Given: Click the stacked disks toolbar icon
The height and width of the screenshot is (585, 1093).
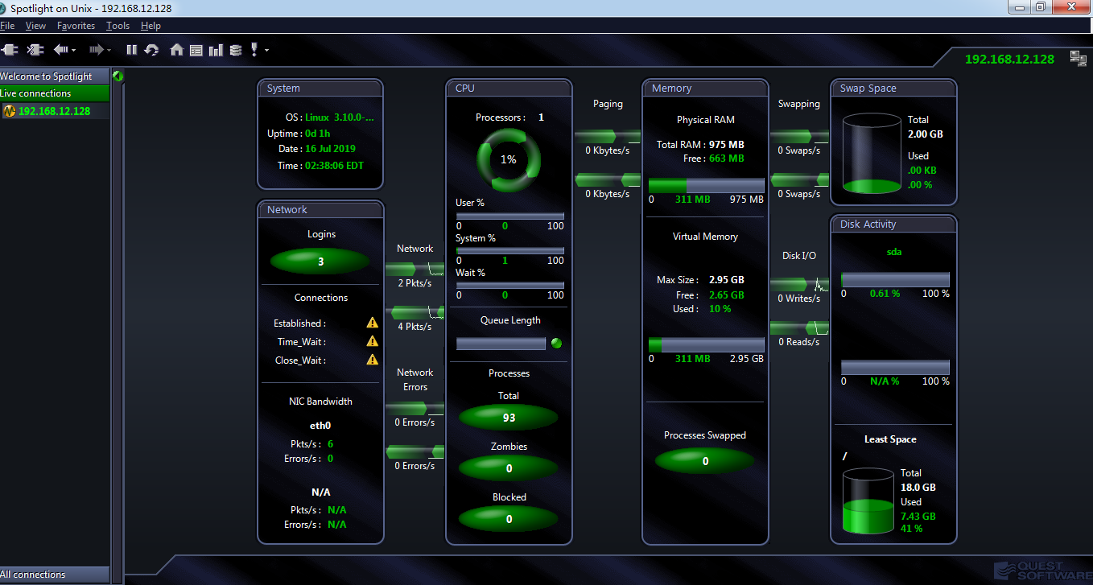Looking at the screenshot, I should point(235,50).
